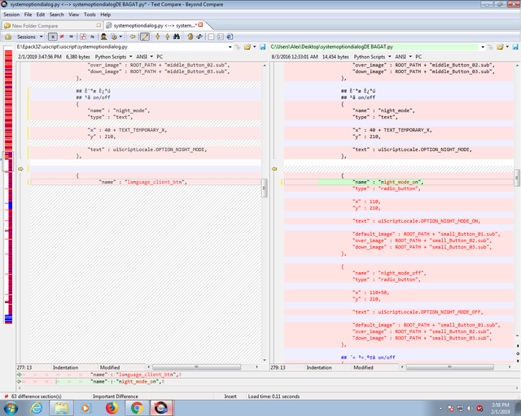The height and width of the screenshot is (416, 521).
Task: Open the Search menu
Action: (56, 15)
